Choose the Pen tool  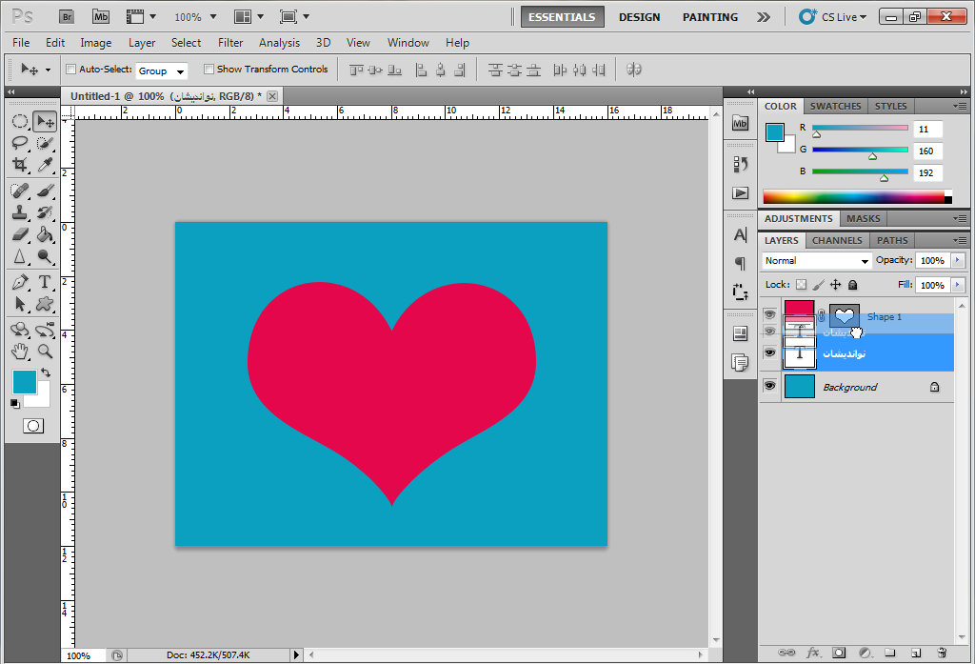tap(19, 282)
